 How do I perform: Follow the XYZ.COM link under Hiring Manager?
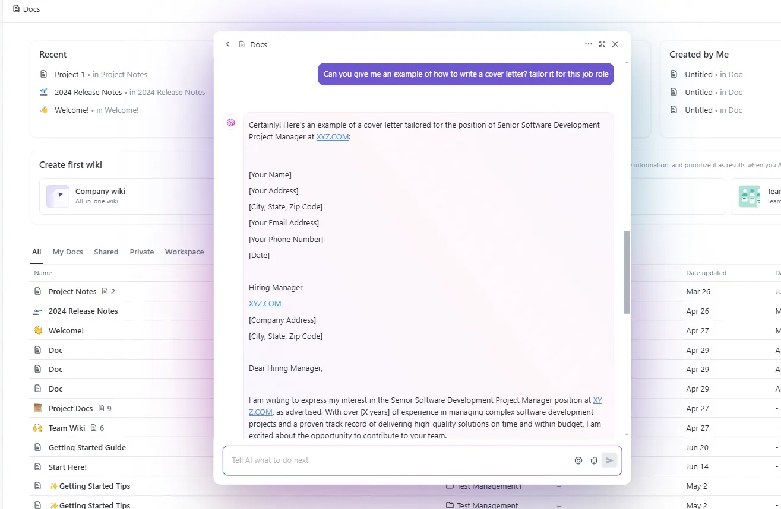tap(265, 304)
